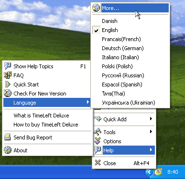This screenshot has width=185, height=179.
Task: Select Deutsch (German) language
Action: click(130, 48)
